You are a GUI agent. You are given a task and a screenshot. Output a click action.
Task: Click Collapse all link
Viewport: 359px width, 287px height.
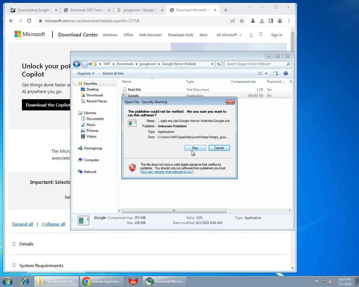click(54, 224)
